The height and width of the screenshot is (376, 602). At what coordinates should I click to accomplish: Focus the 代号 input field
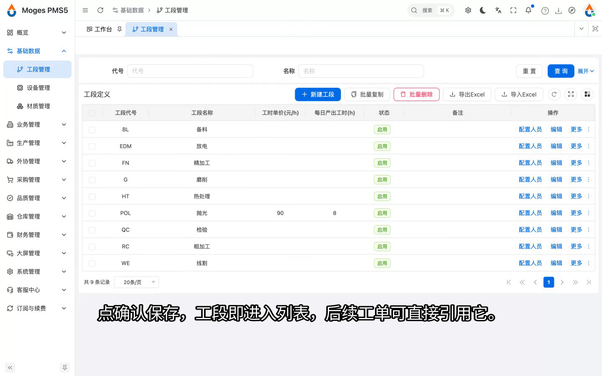tap(190, 71)
